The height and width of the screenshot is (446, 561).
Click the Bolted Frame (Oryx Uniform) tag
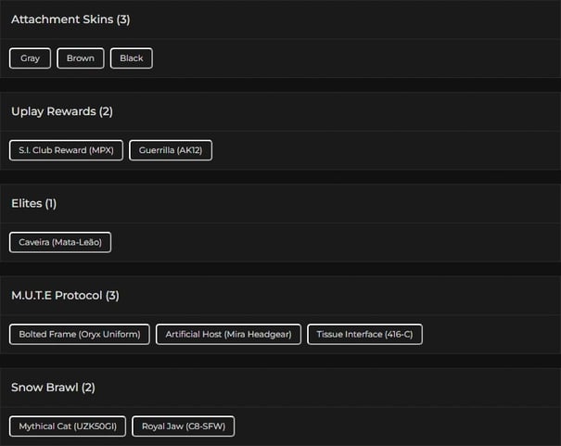point(80,334)
